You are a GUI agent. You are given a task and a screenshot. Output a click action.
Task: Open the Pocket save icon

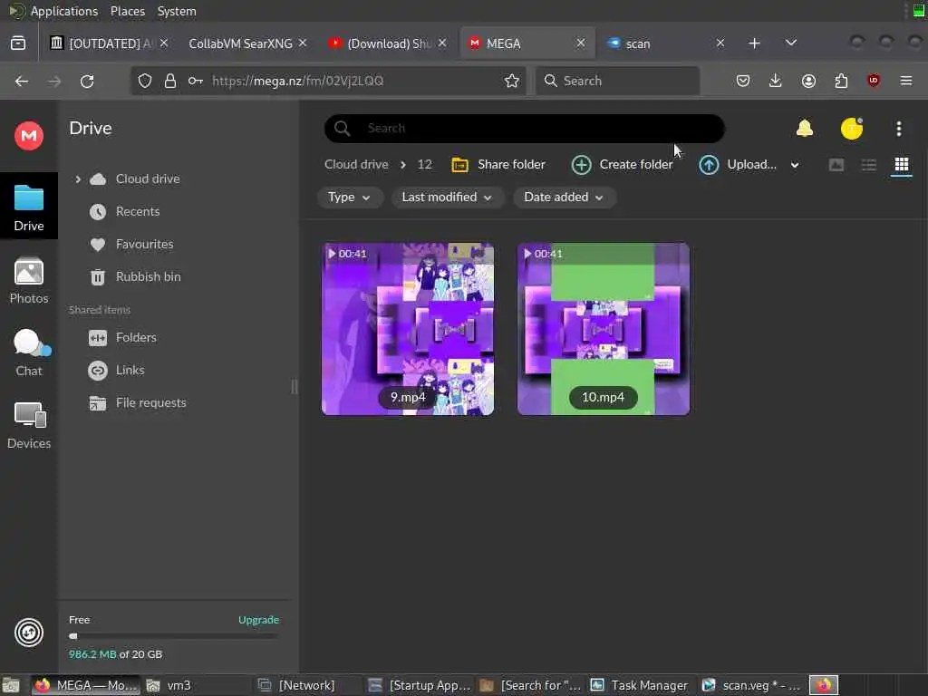pyautogui.click(x=743, y=81)
